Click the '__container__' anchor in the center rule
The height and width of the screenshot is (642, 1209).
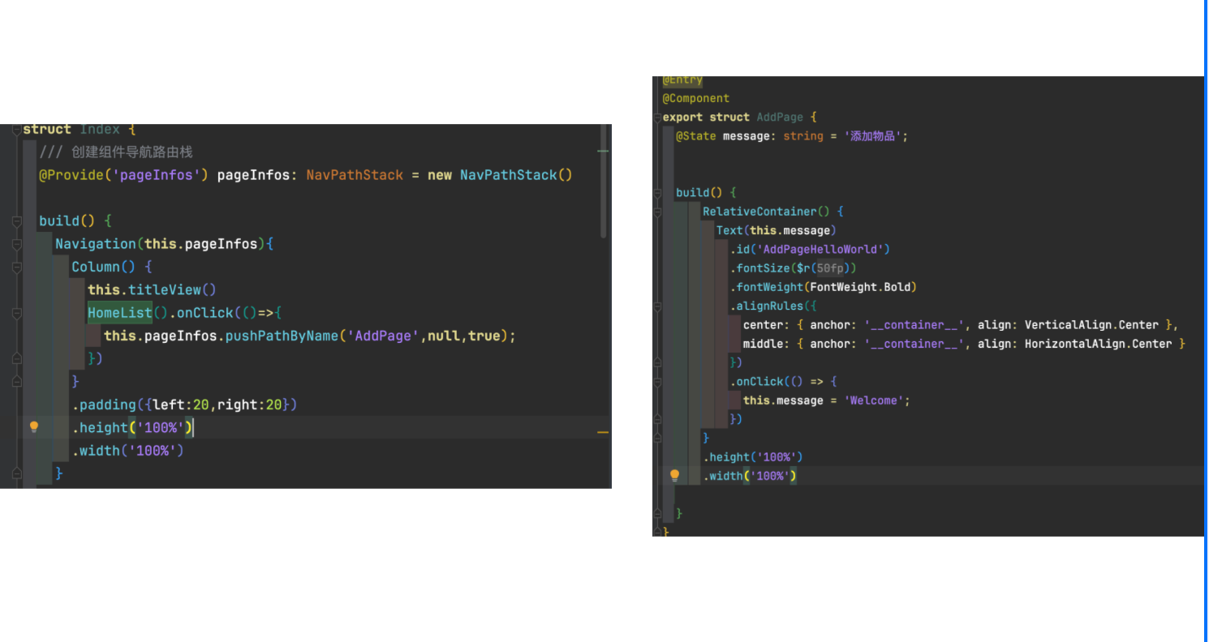point(914,325)
